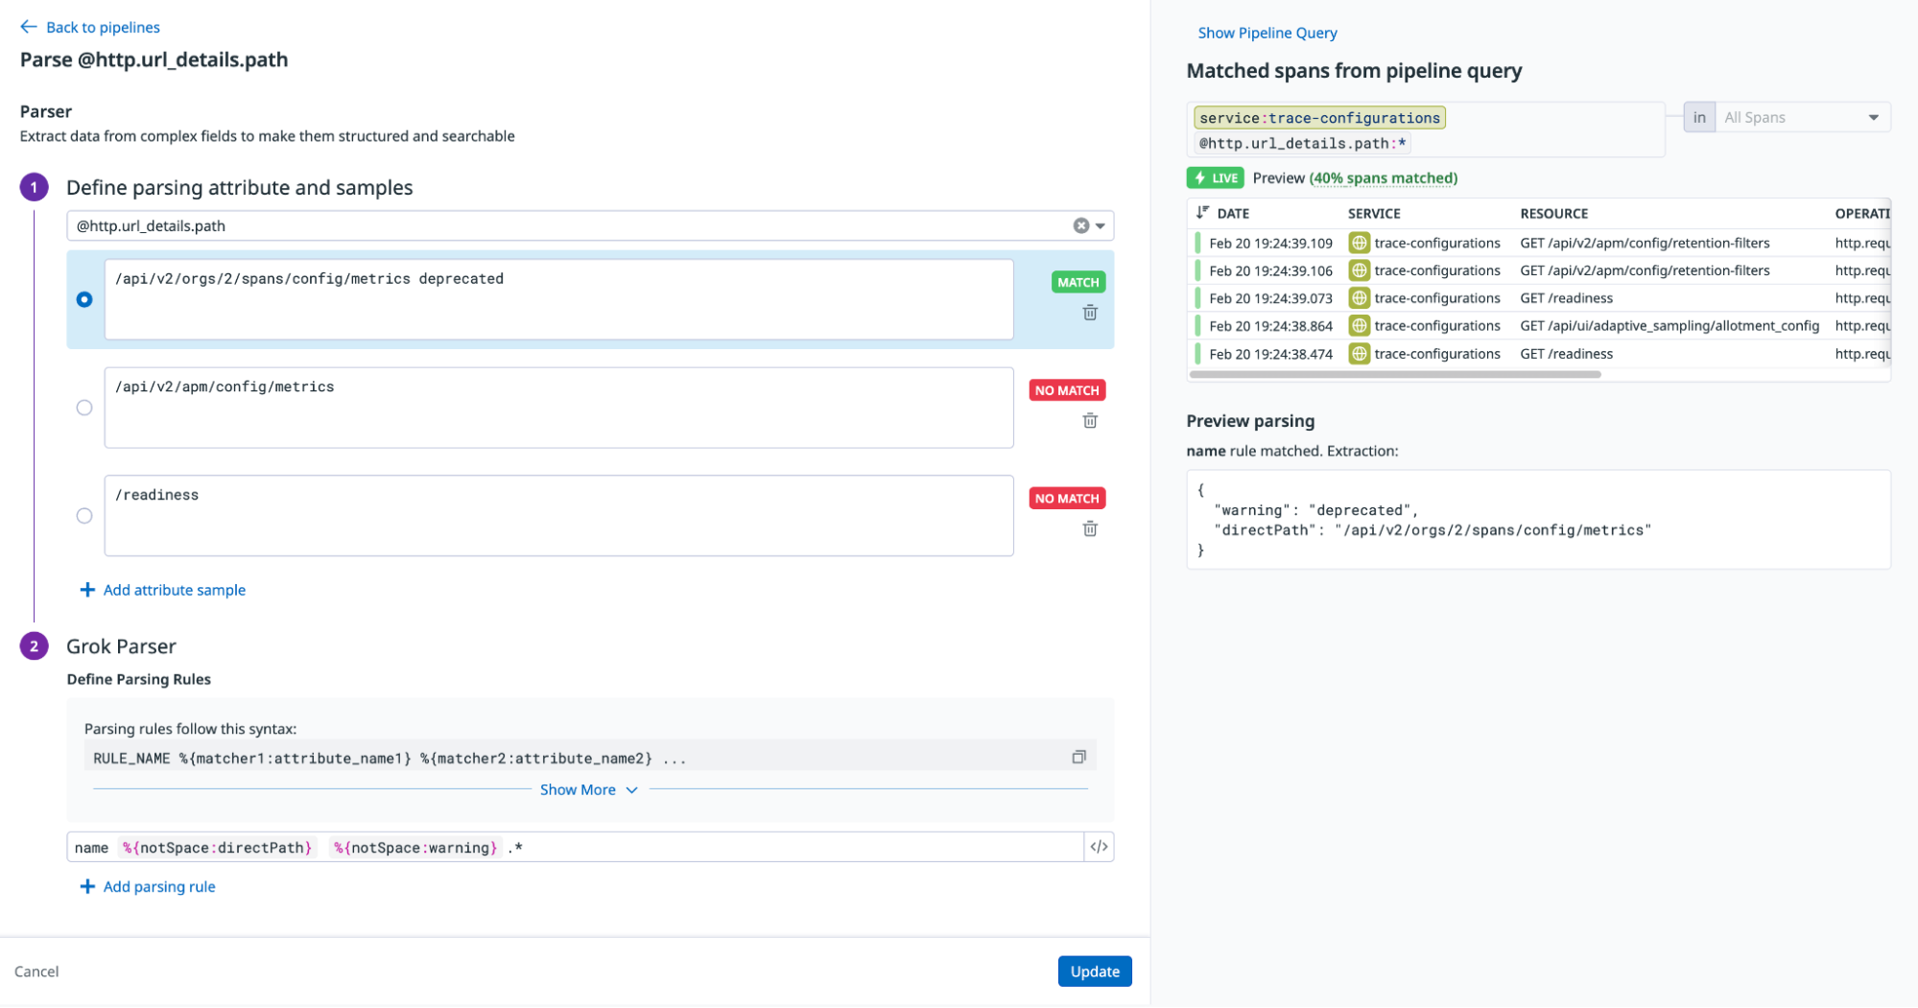
Task: Copy the parsing rule syntax example
Action: click(1078, 758)
